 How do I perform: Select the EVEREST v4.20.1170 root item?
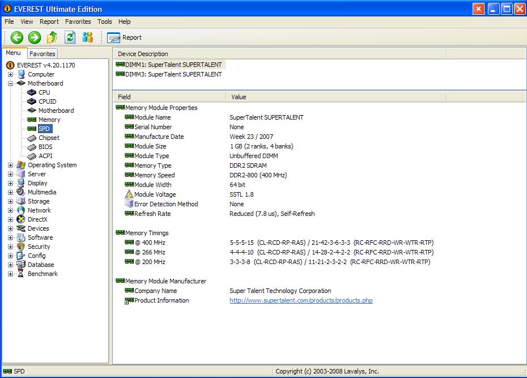click(x=46, y=65)
